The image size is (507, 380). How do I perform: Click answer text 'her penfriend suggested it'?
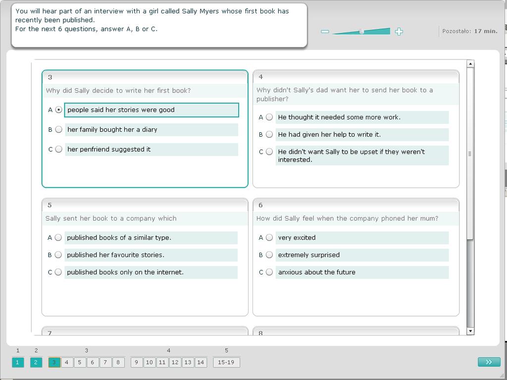pyautogui.click(x=109, y=149)
